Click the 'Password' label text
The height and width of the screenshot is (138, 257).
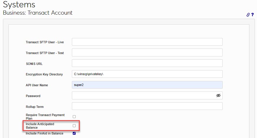pos(33,96)
